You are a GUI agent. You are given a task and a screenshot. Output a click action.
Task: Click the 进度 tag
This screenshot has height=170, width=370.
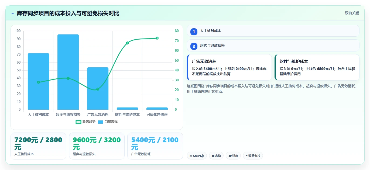tap(233, 156)
